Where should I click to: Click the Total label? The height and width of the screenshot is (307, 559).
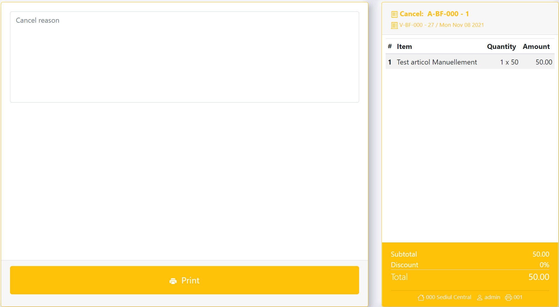[399, 277]
